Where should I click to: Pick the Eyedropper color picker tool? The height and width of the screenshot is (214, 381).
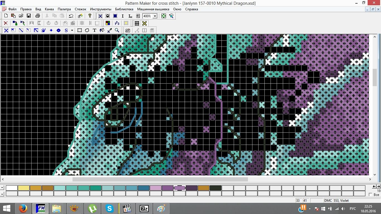[x=110, y=30]
